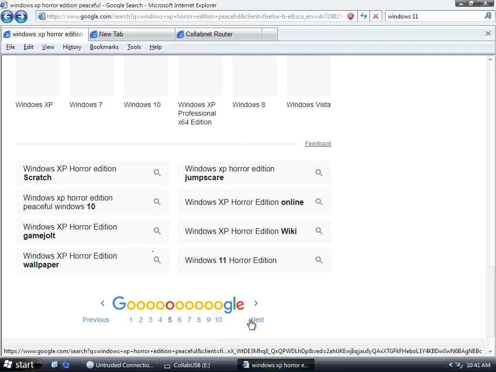Go to results page 2

pos(141,320)
